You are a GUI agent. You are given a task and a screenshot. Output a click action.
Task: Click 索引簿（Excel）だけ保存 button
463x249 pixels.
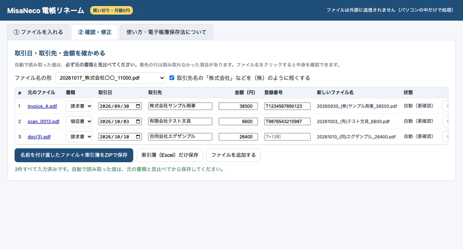click(170, 155)
